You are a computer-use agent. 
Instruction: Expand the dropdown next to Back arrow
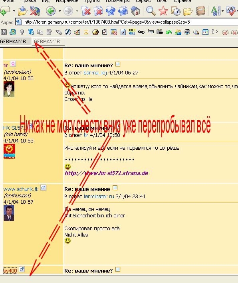point(59,11)
